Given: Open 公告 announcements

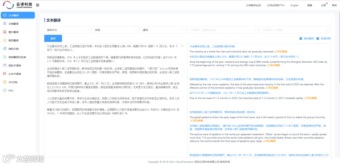Looking at the screenshot, I should [x=323, y=5].
